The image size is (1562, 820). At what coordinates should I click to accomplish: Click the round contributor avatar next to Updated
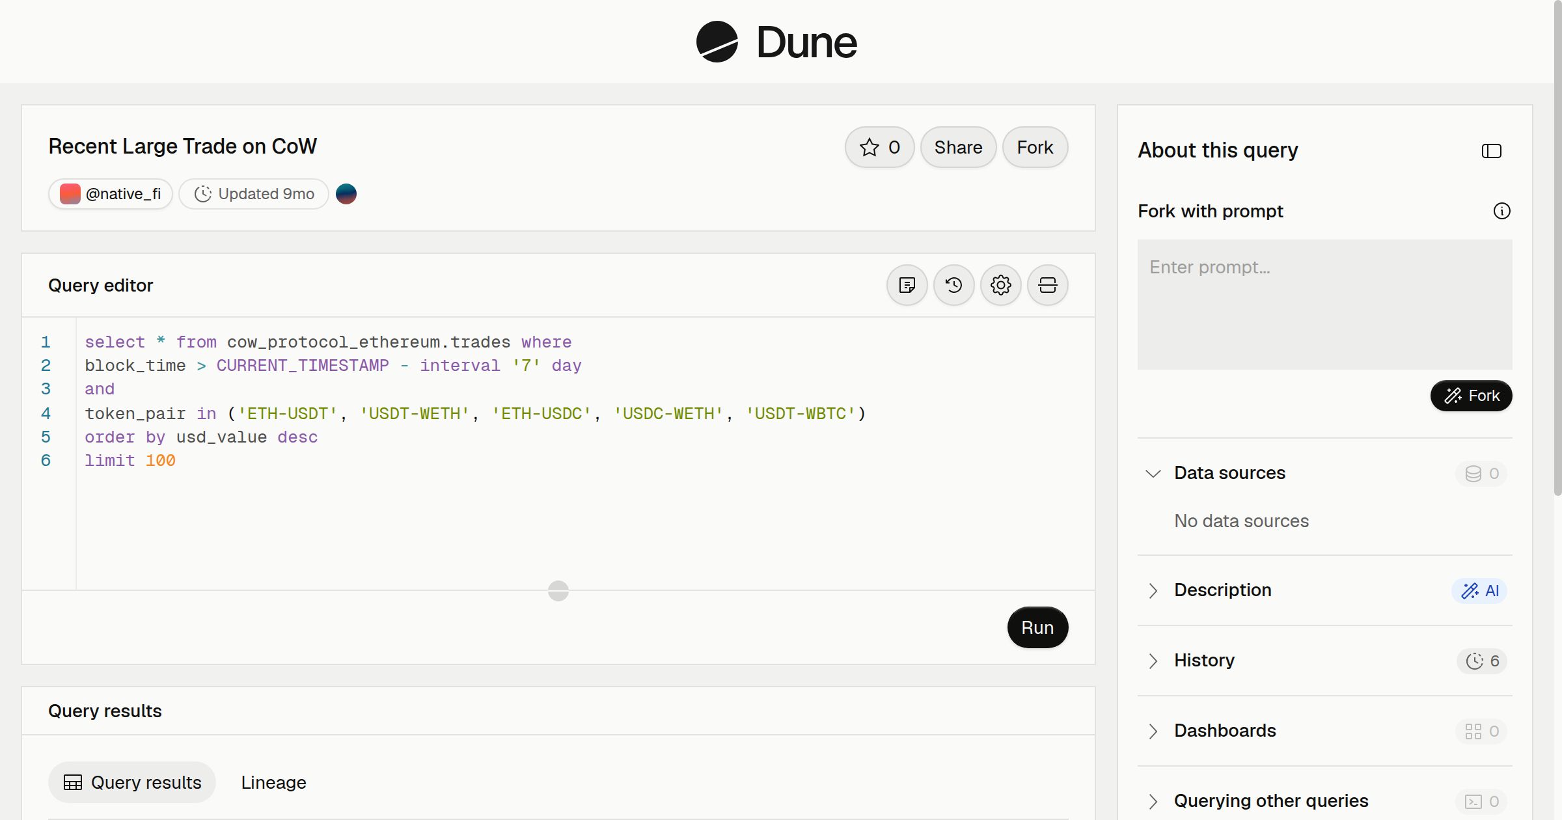(x=346, y=194)
